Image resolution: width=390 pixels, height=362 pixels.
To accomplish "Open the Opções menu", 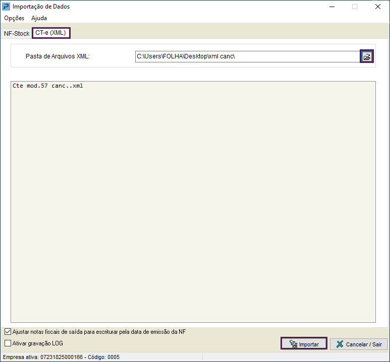I will pos(14,18).
